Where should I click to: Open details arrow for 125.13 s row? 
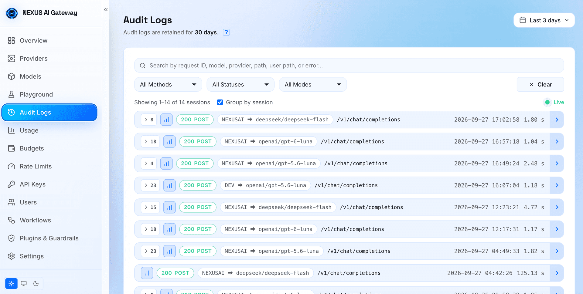[557, 273]
